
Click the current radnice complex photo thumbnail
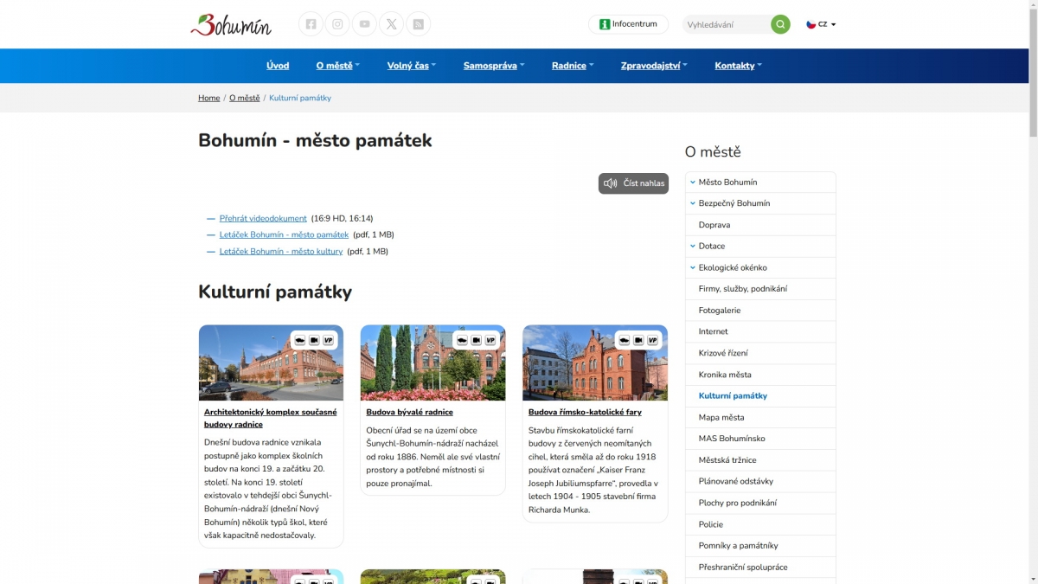coord(271,363)
